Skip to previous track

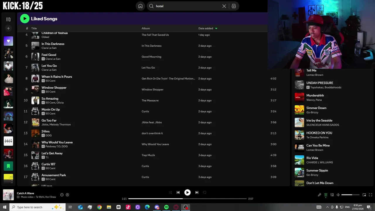tap(178, 193)
